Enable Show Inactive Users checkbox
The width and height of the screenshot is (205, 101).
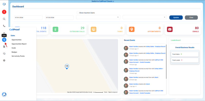click(78, 13)
